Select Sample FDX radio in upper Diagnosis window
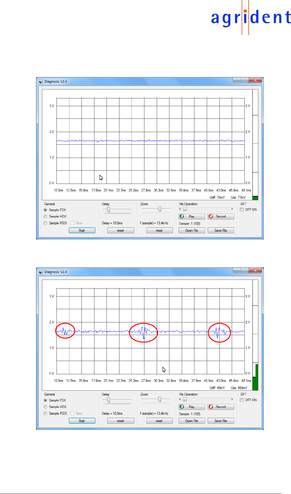This screenshot has height=494, width=291. pyautogui.click(x=45, y=210)
